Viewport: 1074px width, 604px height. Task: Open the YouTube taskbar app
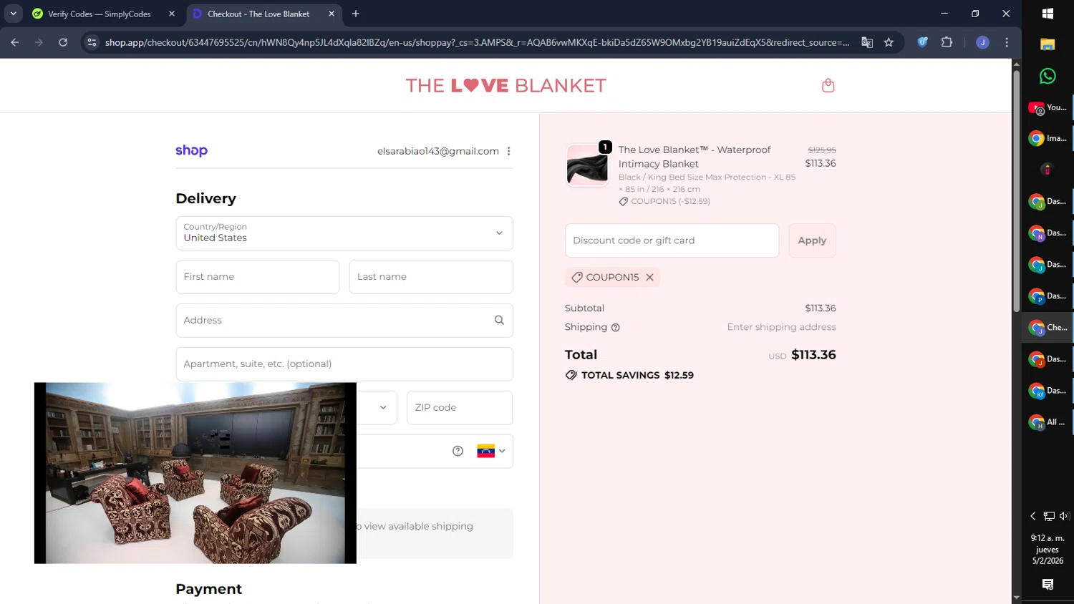[1048, 108]
